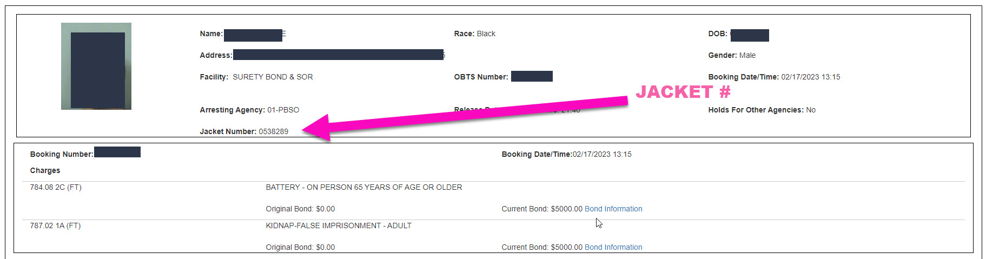
Task: Open Bond Information for the battery charge
Action: click(613, 209)
